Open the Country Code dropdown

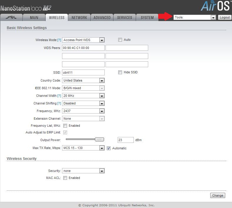[x=84, y=80]
